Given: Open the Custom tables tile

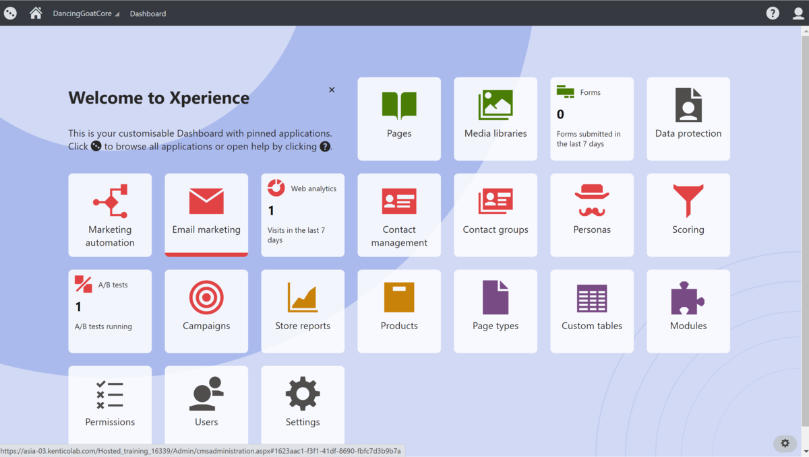Looking at the screenshot, I should [592, 311].
